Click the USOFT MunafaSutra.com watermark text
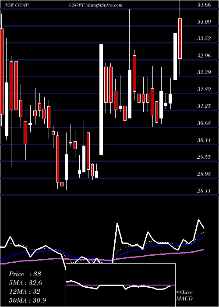The height and width of the screenshot is (307, 219). pos(95,5)
